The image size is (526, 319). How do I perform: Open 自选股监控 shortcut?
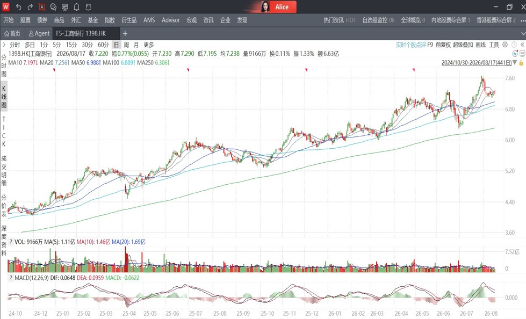point(378,20)
